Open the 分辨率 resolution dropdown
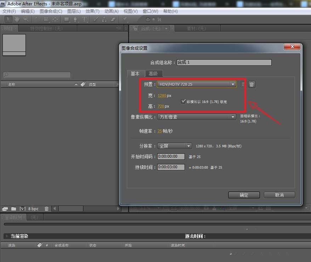The width and height of the screenshot is (311, 262). [x=175, y=146]
